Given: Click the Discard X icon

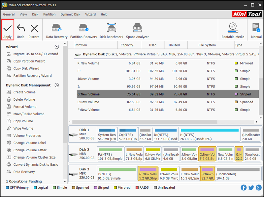Looking at the screenshot, I should 34,28.
